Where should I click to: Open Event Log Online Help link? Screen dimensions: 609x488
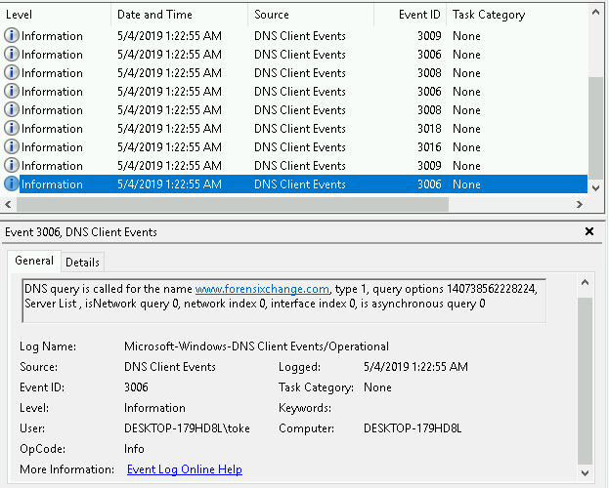click(185, 469)
